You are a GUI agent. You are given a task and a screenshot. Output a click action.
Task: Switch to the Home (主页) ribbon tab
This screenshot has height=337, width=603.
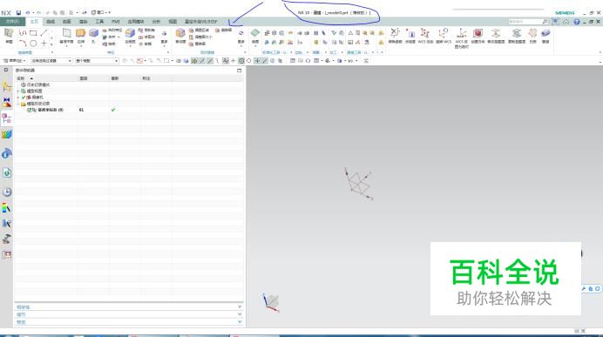click(x=34, y=22)
